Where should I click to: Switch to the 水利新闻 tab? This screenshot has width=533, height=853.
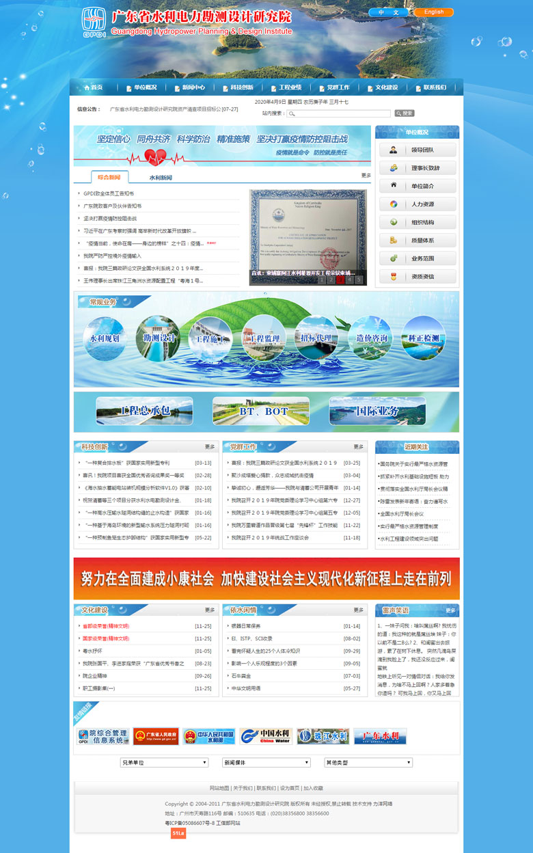[161, 178]
